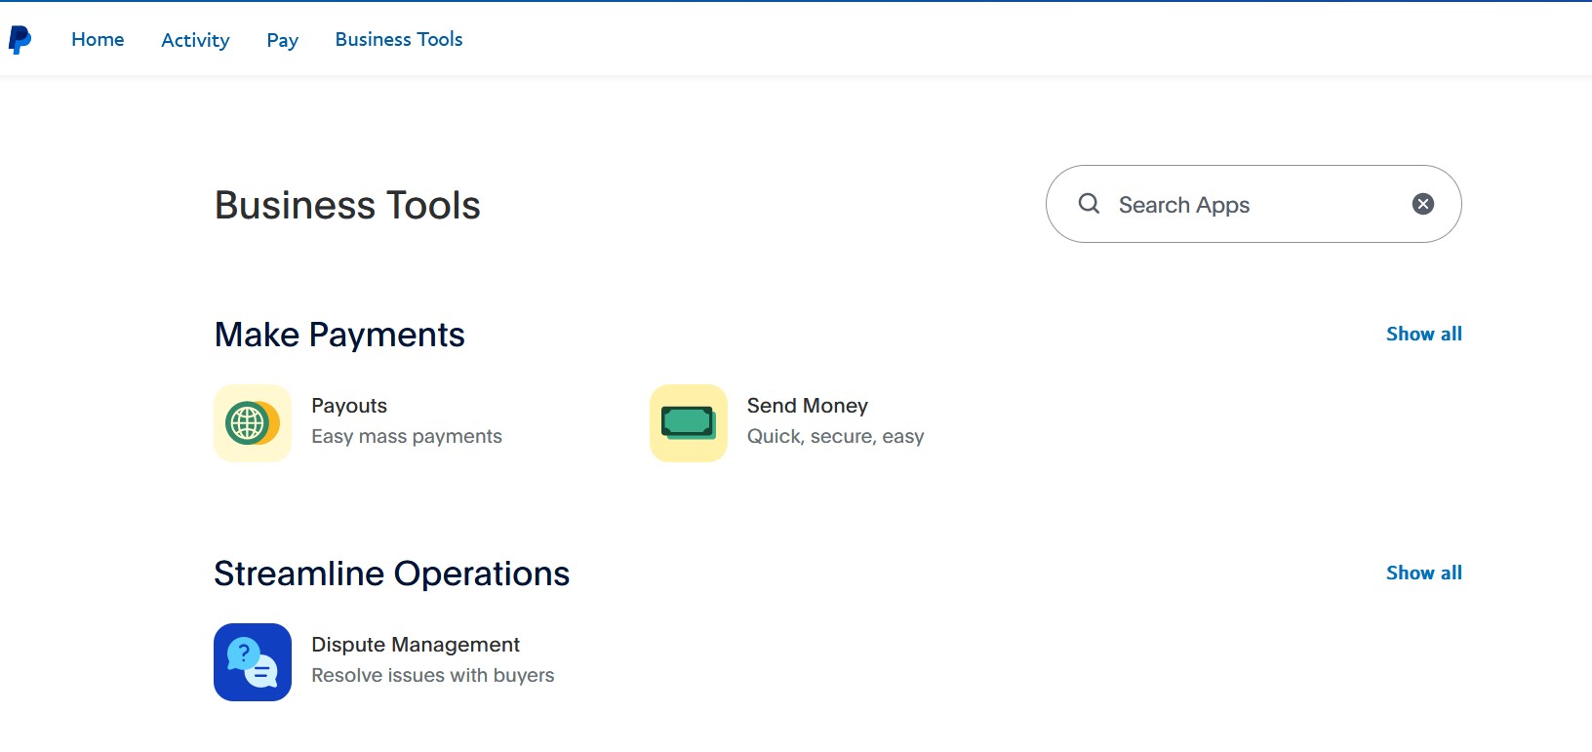
Task: Clear the Search Apps field
Action: [1423, 204]
